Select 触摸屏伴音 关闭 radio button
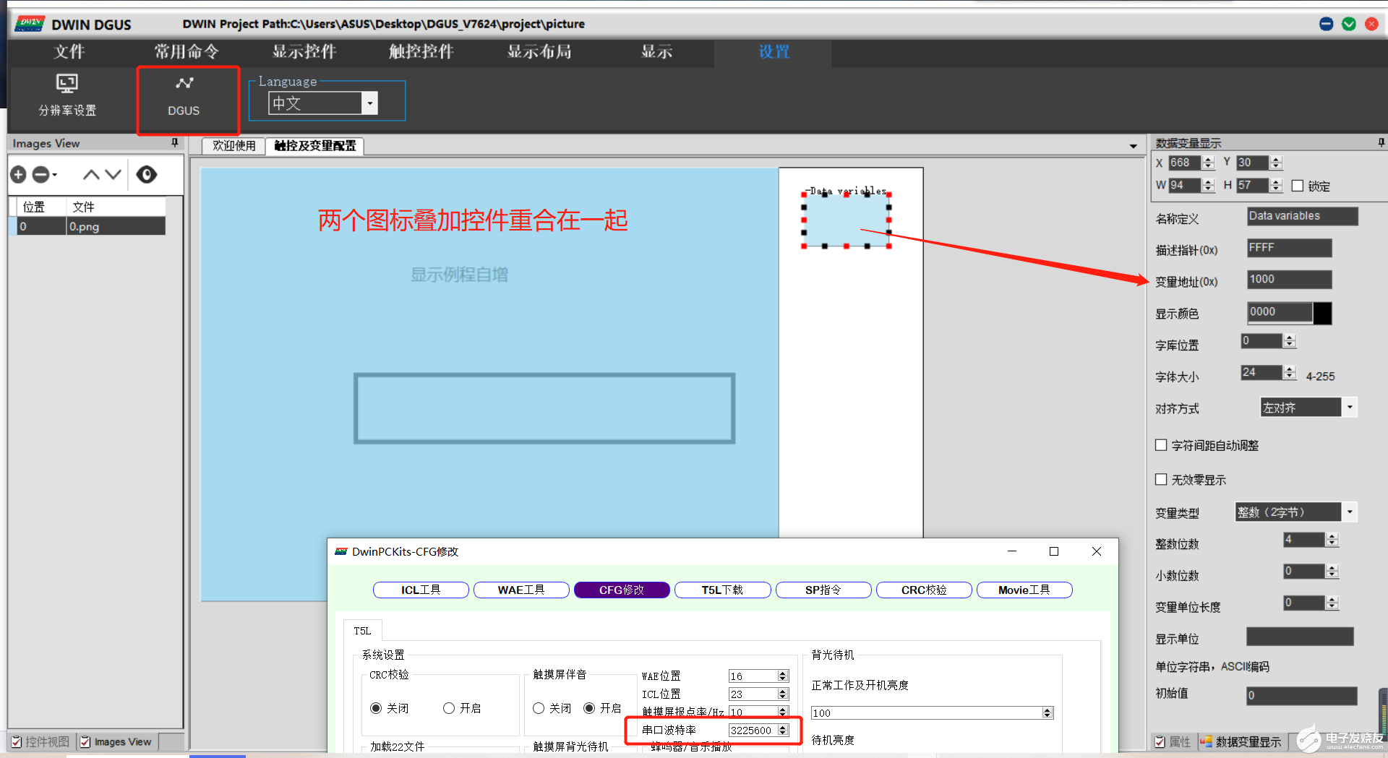Image resolution: width=1388 pixels, height=758 pixels. coord(539,708)
